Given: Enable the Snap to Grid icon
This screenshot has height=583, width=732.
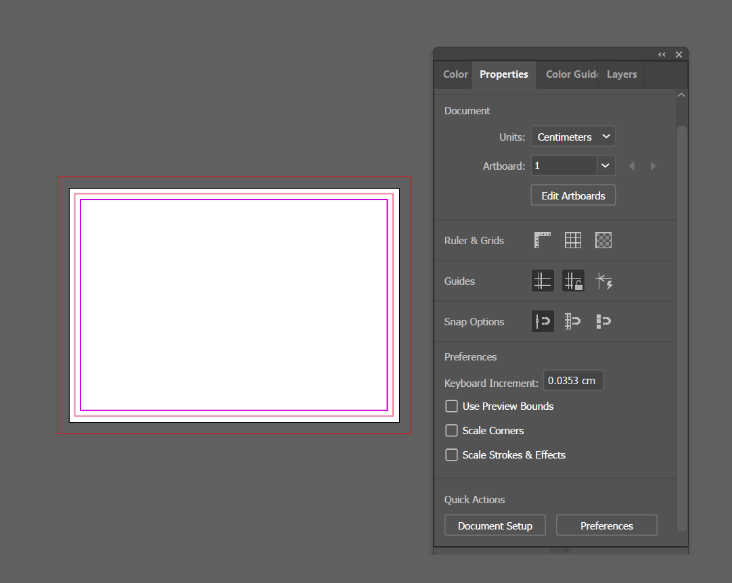Looking at the screenshot, I should tap(572, 321).
